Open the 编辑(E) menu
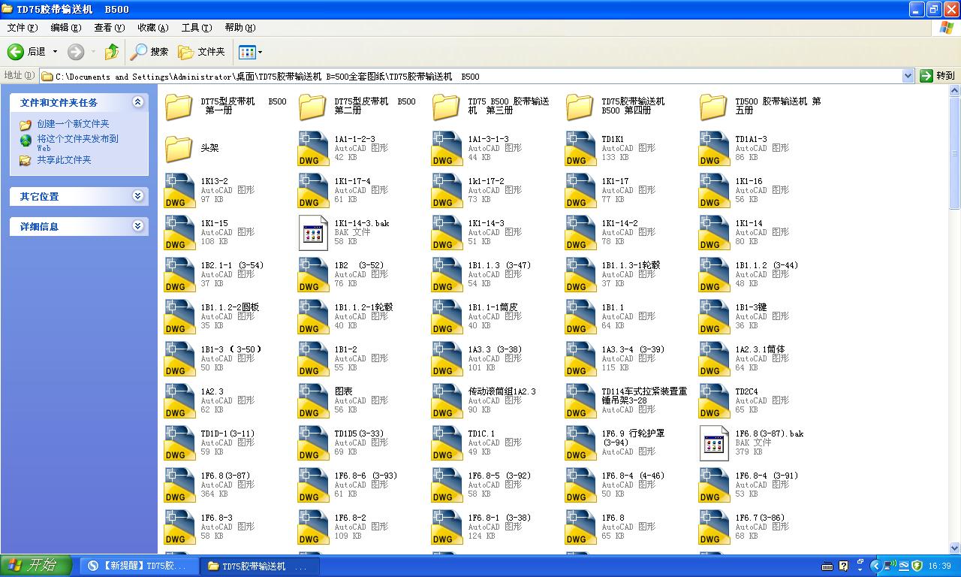The image size is (961, 577). [66, 28]
